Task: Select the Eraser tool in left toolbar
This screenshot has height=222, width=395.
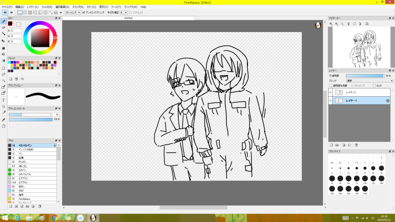Action: tap(3, 28)
